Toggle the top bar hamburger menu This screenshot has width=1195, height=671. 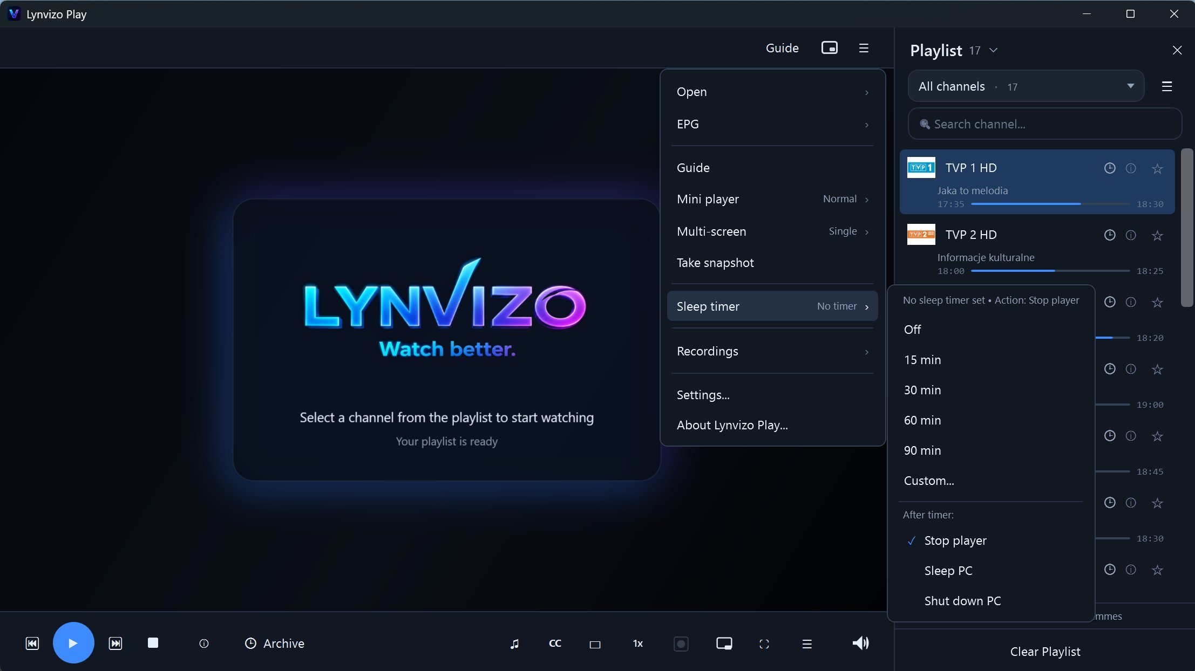pyautogui.click(x=864, y=48)
